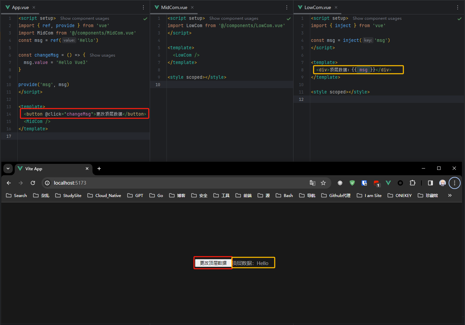
Task: Open the 安全 bookmark folder
Action: (x=199, y=195)
